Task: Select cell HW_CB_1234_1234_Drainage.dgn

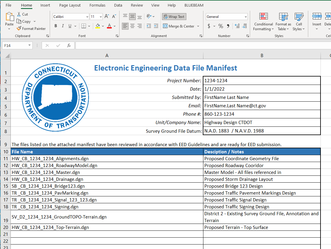Action: (107, 179)
